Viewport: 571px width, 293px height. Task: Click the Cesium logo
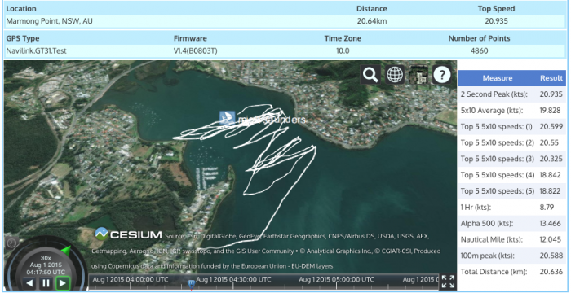click(x=128, y=234)
